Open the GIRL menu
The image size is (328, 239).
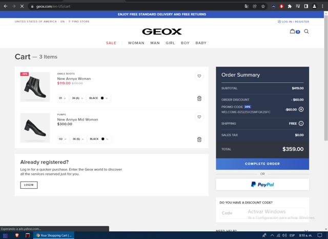170,43
